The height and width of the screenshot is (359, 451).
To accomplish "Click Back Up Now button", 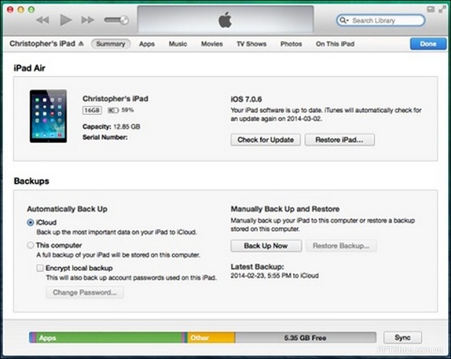I will coord(266,246).
